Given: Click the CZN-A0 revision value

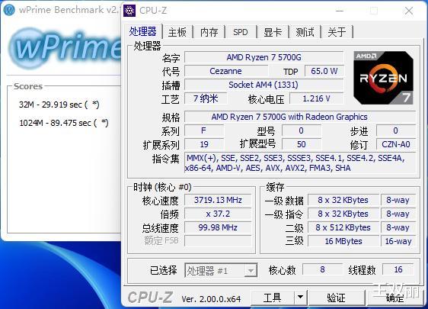Looking at the screenshot, I should [396, 144].
